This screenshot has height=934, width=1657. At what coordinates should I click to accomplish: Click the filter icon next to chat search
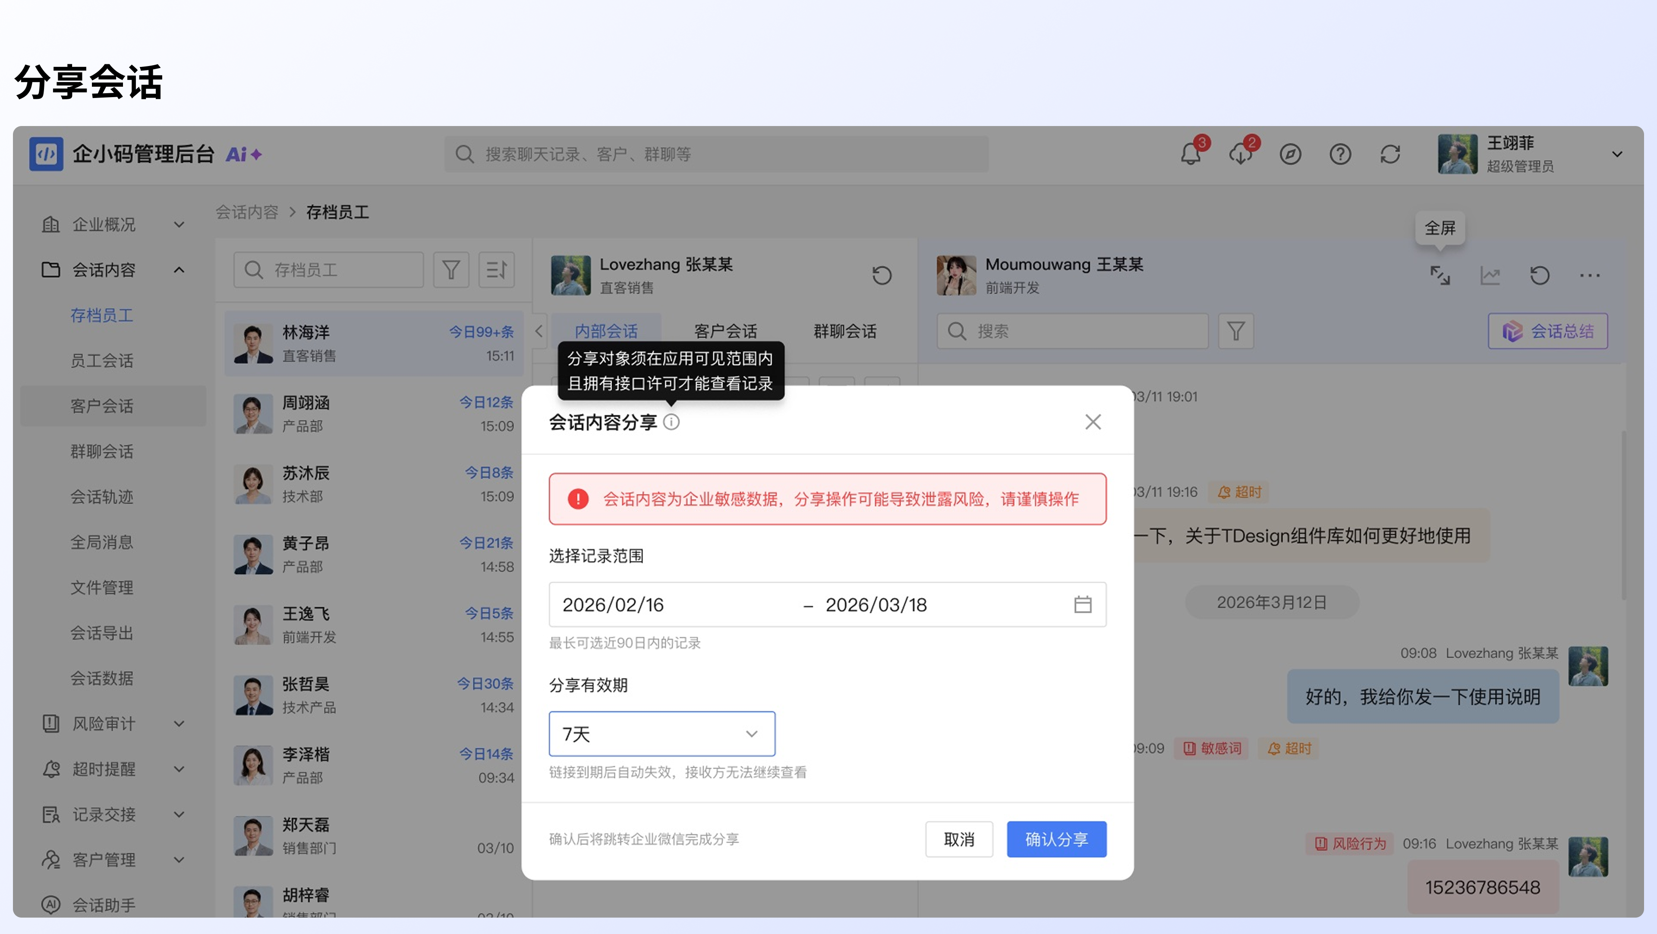[x=1236, y=331]
